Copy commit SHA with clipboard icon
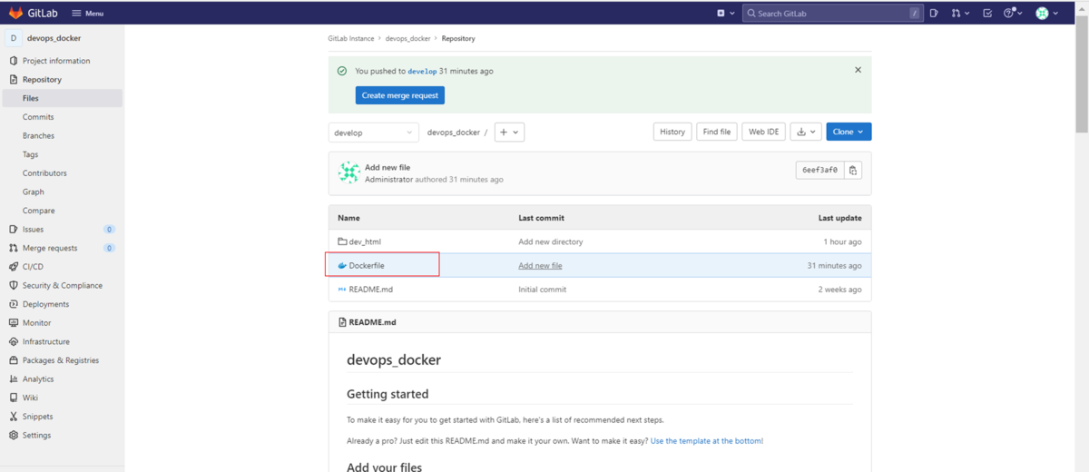The width and height of the screenshot is (1089, 472). (x=853, y=171)
